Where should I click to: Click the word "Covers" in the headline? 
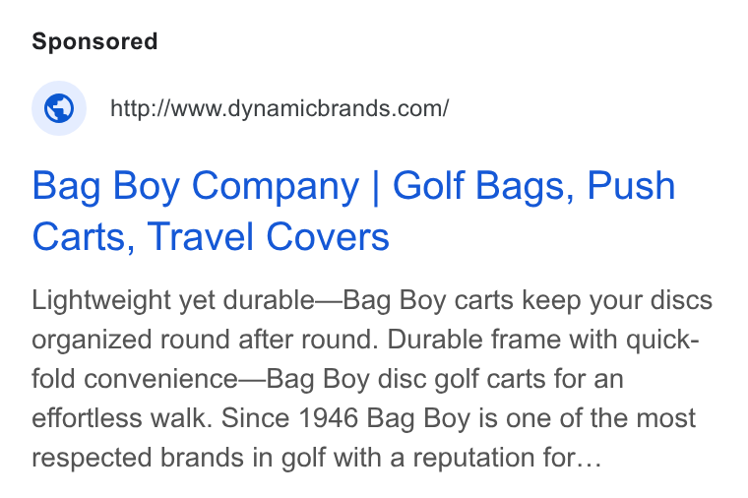point(328,236)
